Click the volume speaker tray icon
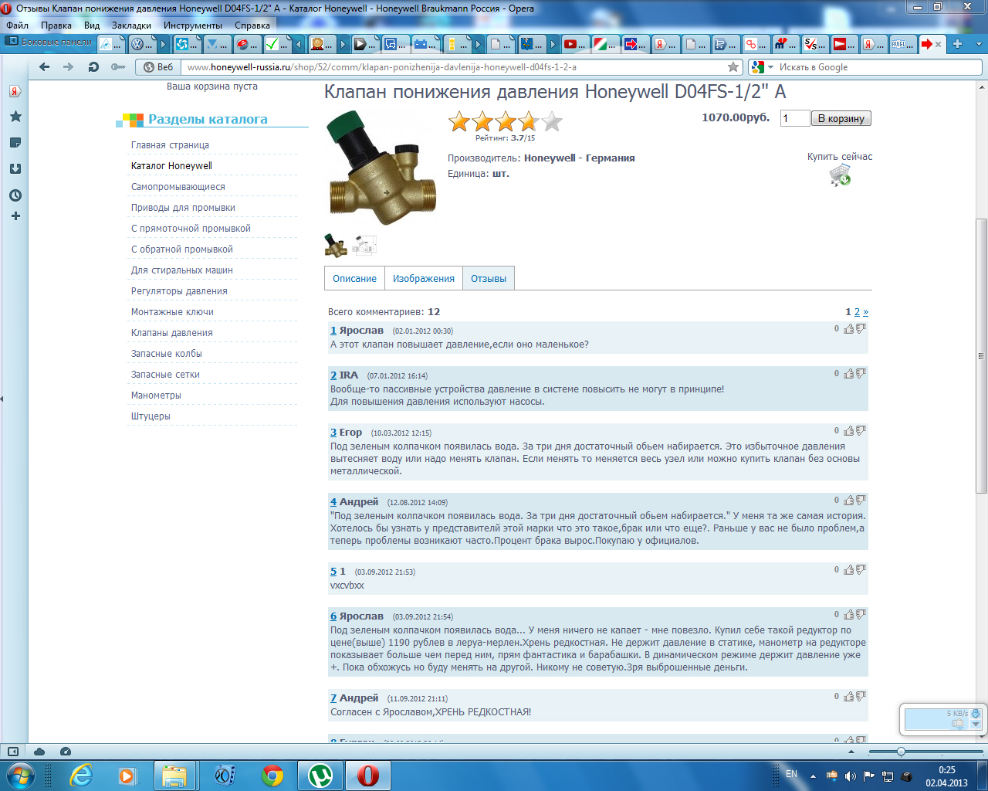Image resolution: width=988 pixels, height=791 pixels. point(851,776)
